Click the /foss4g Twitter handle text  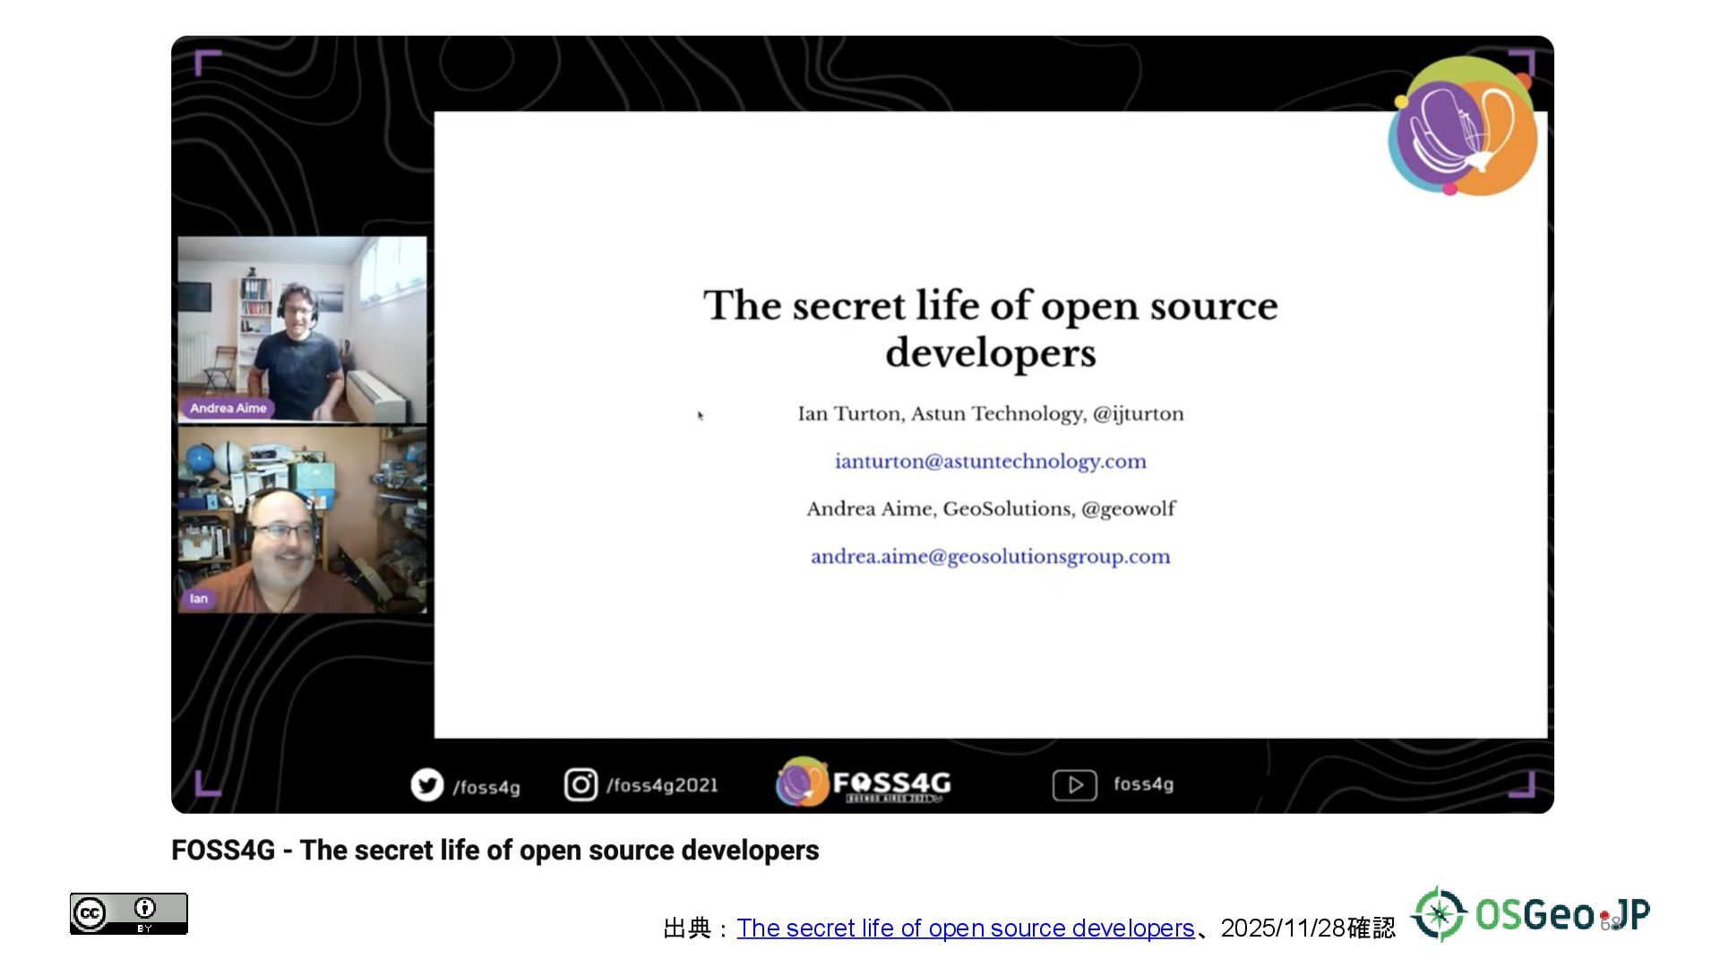click(486, 788)
